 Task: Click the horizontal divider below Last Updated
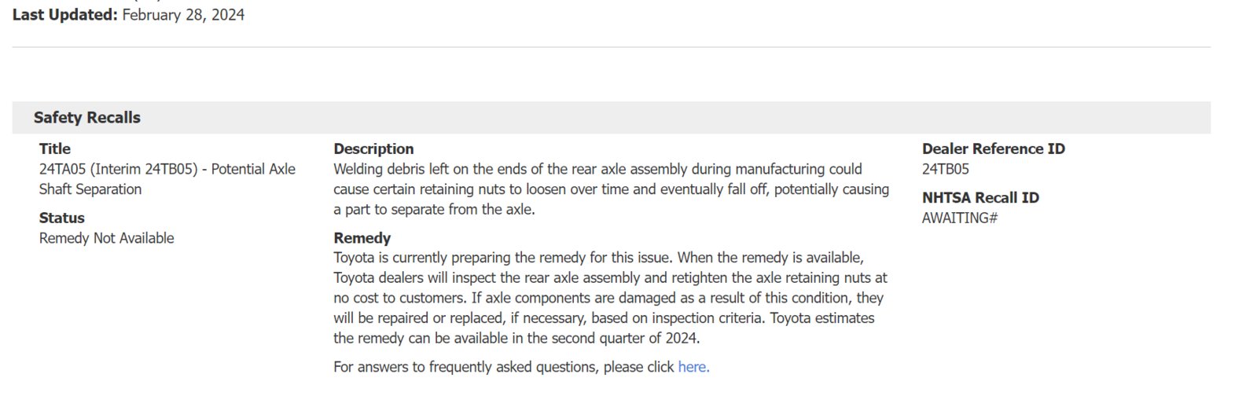[612, 47]
